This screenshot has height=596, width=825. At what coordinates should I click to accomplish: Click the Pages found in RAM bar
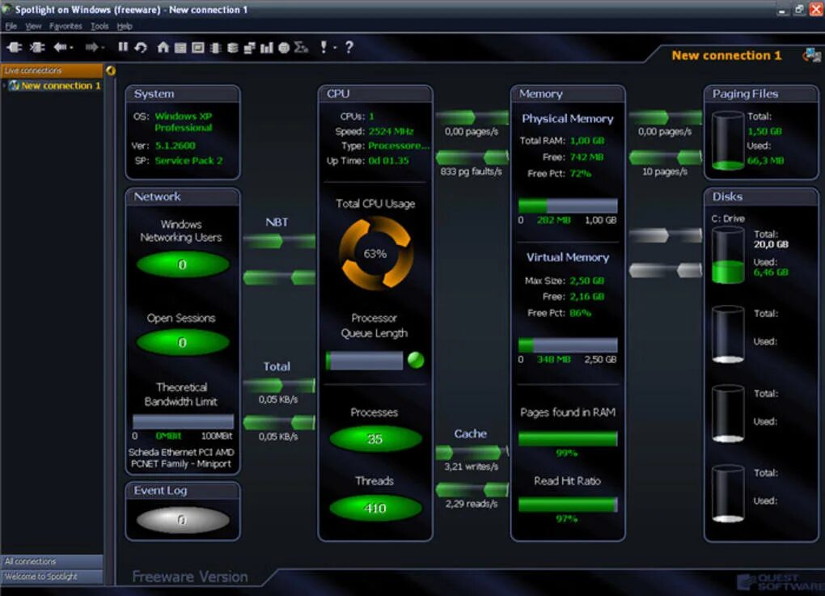tap(568, 439)
